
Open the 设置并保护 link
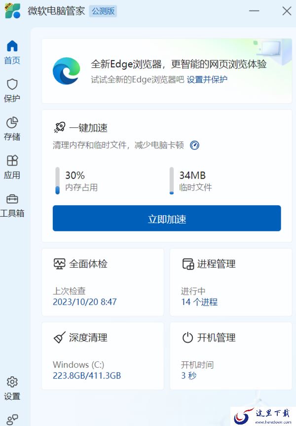click(x=207, y=79)
